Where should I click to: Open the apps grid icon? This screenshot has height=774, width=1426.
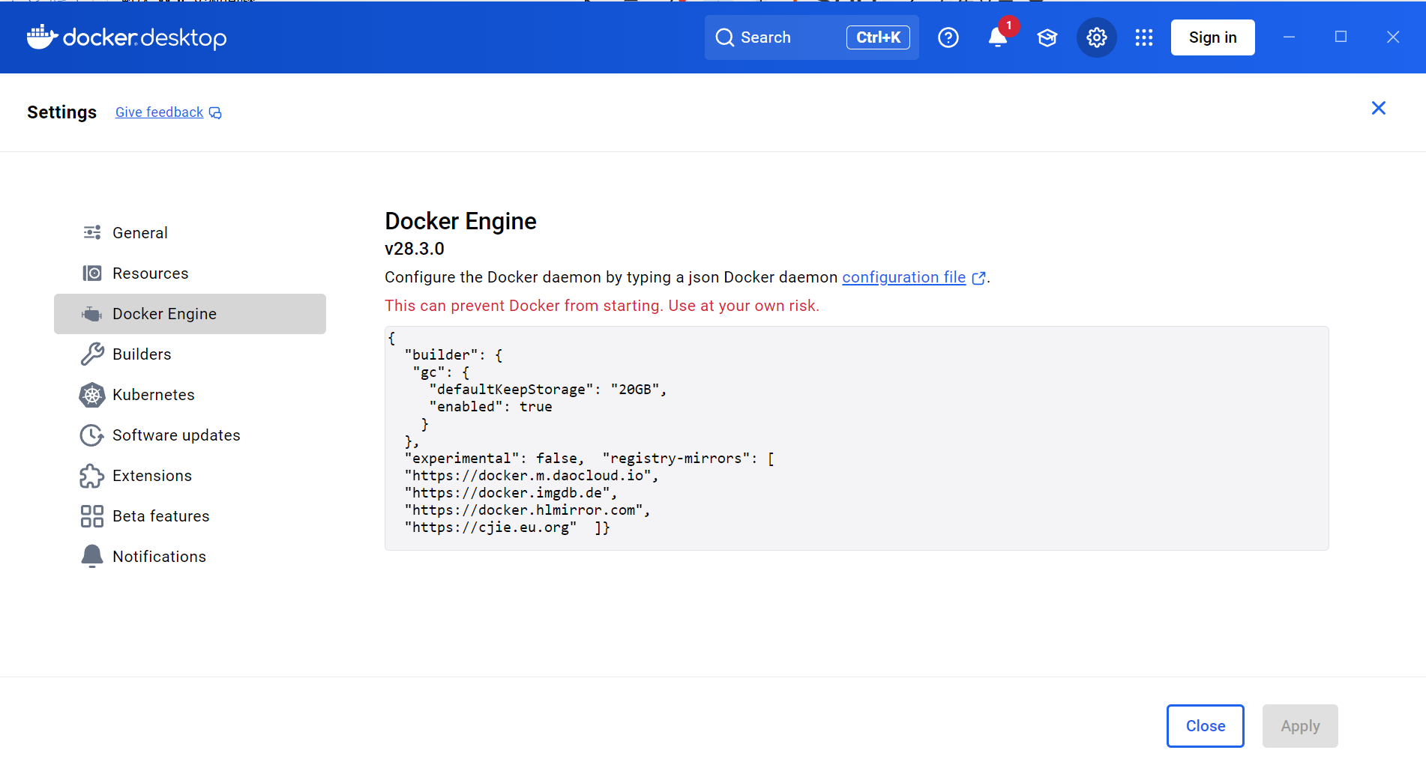pos(1144,37)
